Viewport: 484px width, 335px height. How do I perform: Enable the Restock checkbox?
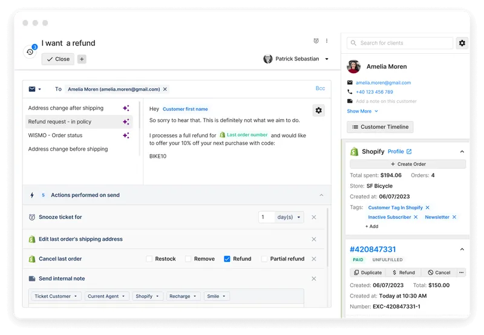point(149,259)
